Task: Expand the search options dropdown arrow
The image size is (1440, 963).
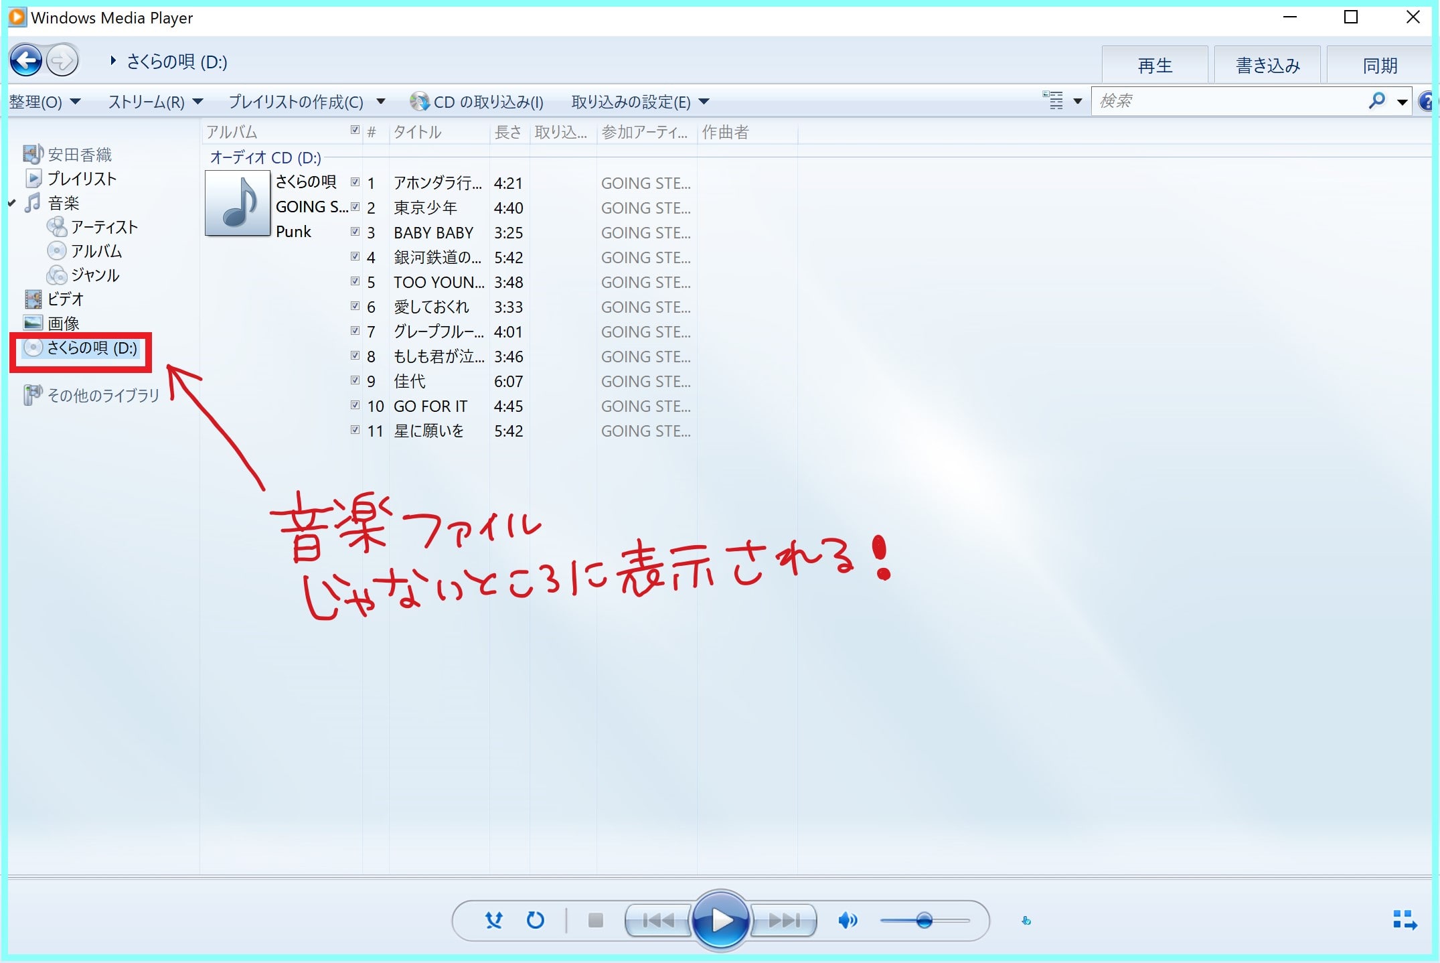Action: coord(1403,102)
